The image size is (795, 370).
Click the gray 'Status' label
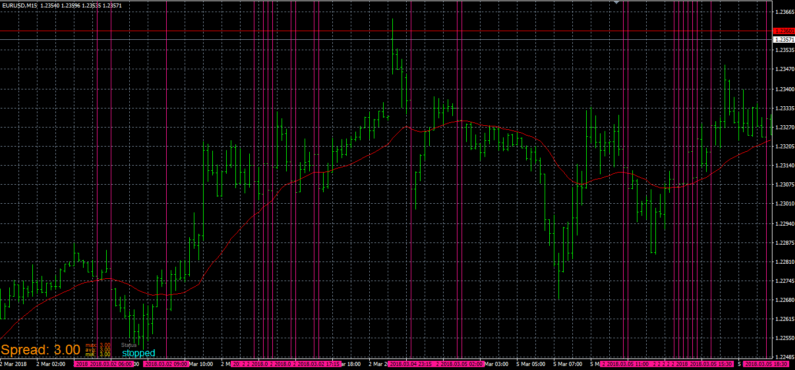129,345
